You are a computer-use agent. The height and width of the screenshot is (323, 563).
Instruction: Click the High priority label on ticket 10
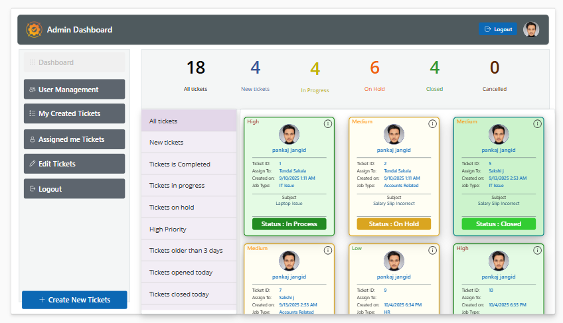coord(463,248)
